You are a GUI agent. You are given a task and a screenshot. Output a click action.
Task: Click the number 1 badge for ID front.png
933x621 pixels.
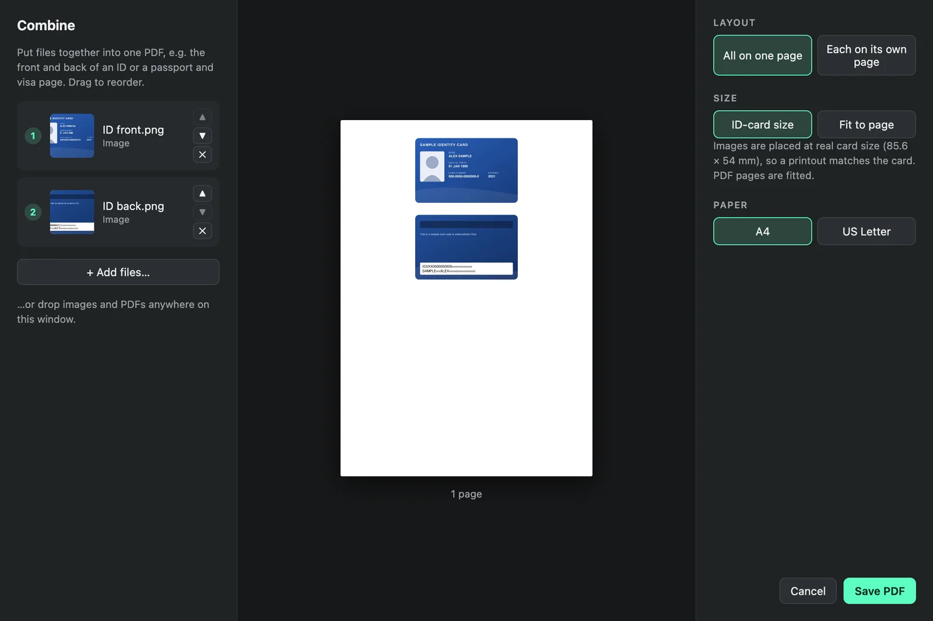[33, 136]
